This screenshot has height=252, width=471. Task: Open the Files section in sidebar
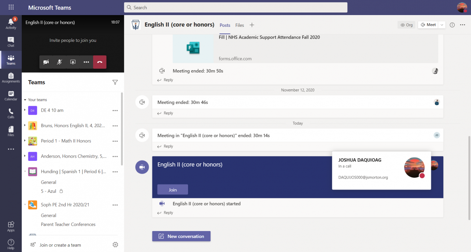pos(11,131)
